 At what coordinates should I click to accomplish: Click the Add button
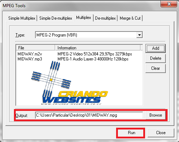tap(155, 48)
